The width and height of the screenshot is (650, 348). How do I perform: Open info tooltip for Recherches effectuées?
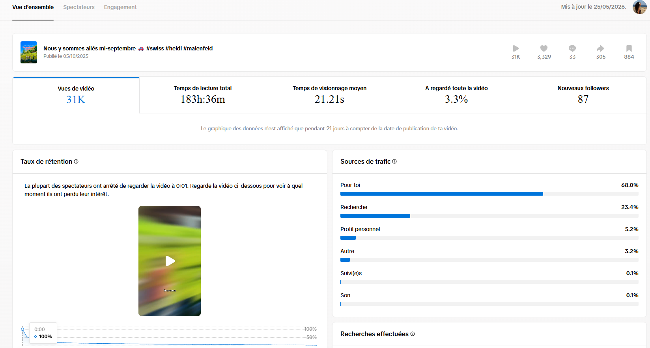[413, 334]
